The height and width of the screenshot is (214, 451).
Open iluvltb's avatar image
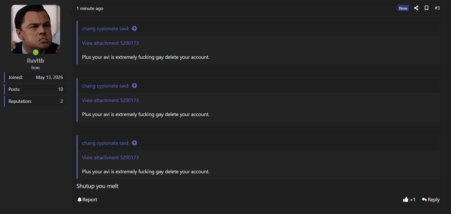point(36,29)
